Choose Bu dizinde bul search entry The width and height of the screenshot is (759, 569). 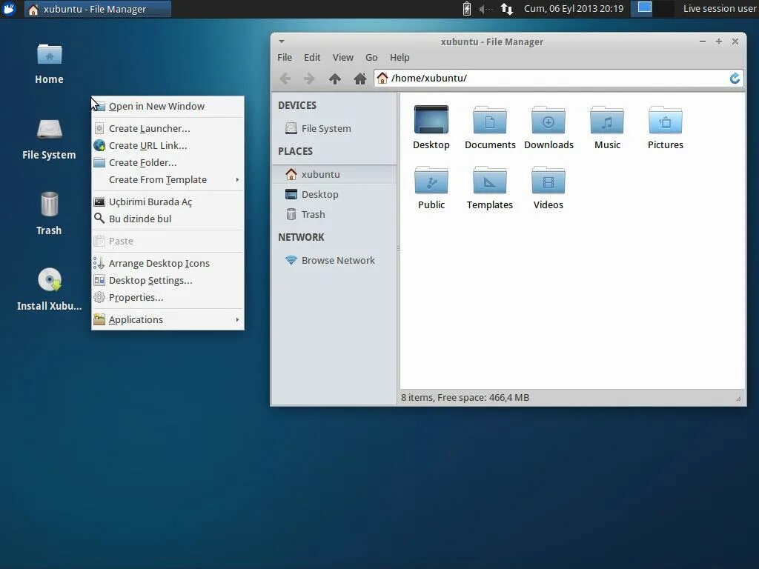(168, 219)
